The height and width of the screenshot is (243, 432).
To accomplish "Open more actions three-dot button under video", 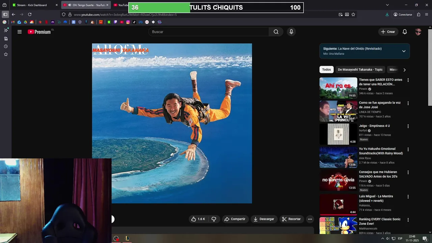I will 310,219.
